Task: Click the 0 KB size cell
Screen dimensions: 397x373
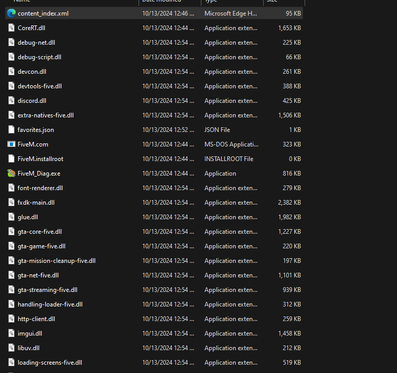Action: click(x=295, y=159)
